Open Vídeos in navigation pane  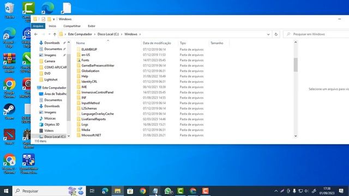click(x=49, y=131)
